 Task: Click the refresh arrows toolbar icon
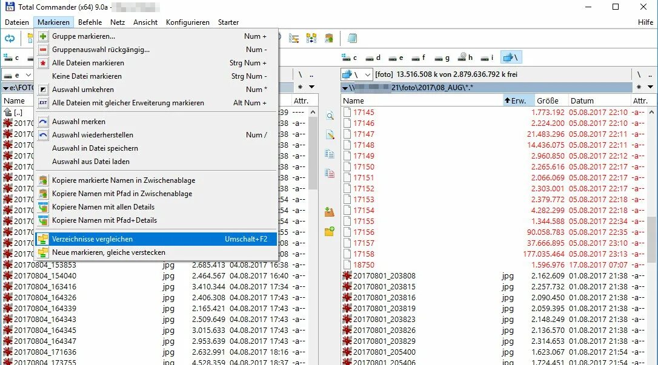coord(9,39)
